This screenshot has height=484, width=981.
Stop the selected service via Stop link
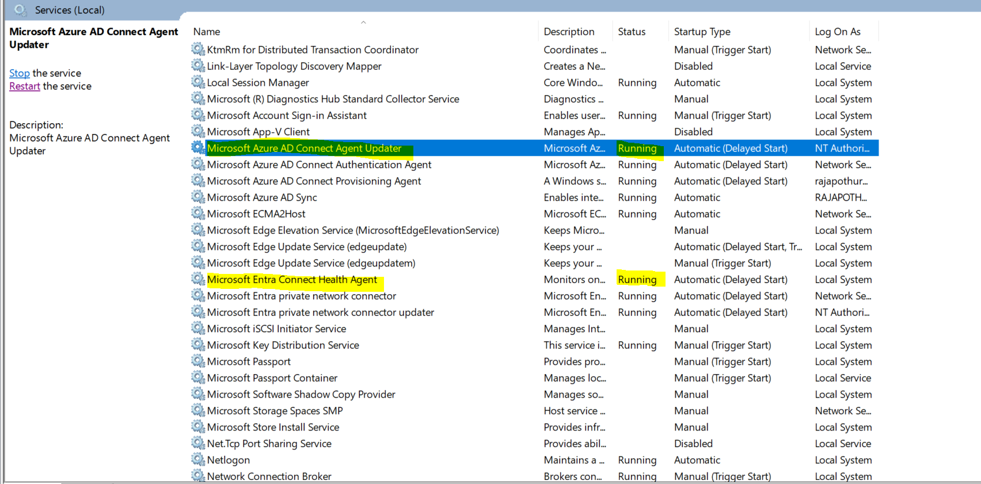tap(20, 73)
